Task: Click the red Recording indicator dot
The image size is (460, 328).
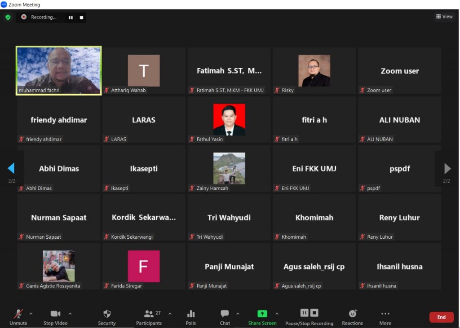Action: pyautogui.click(x=24, y=17)
